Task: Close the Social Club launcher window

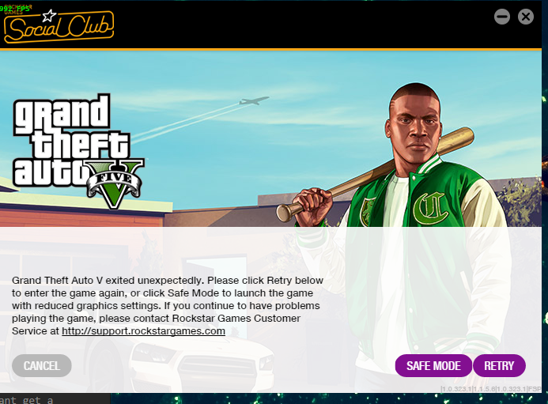Action: (x=526, y=17)
